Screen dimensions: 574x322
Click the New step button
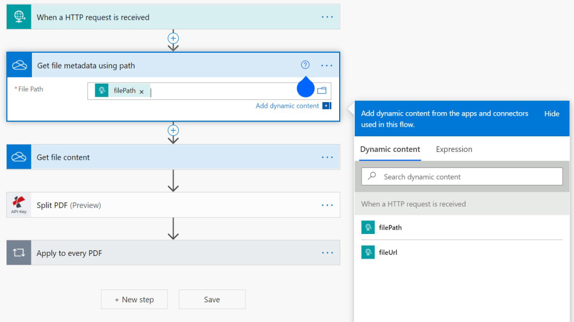click(x=135, y=300)
